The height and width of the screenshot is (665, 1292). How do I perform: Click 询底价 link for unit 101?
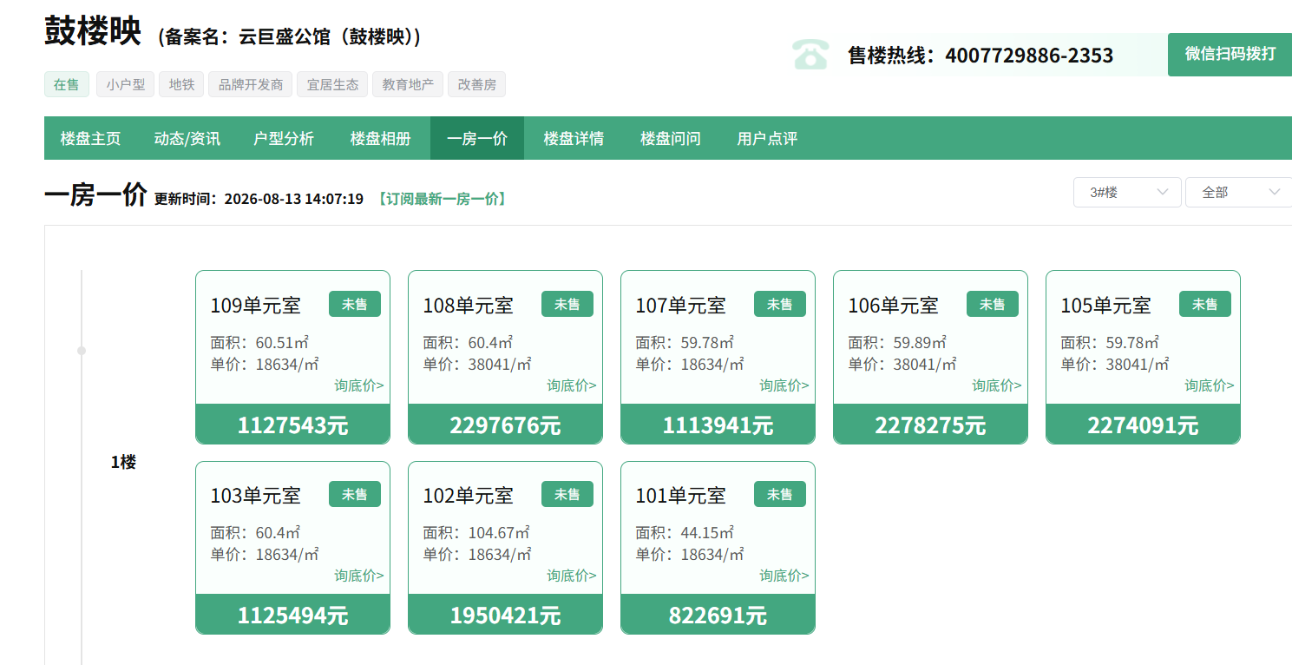click(x=784, y=576)
